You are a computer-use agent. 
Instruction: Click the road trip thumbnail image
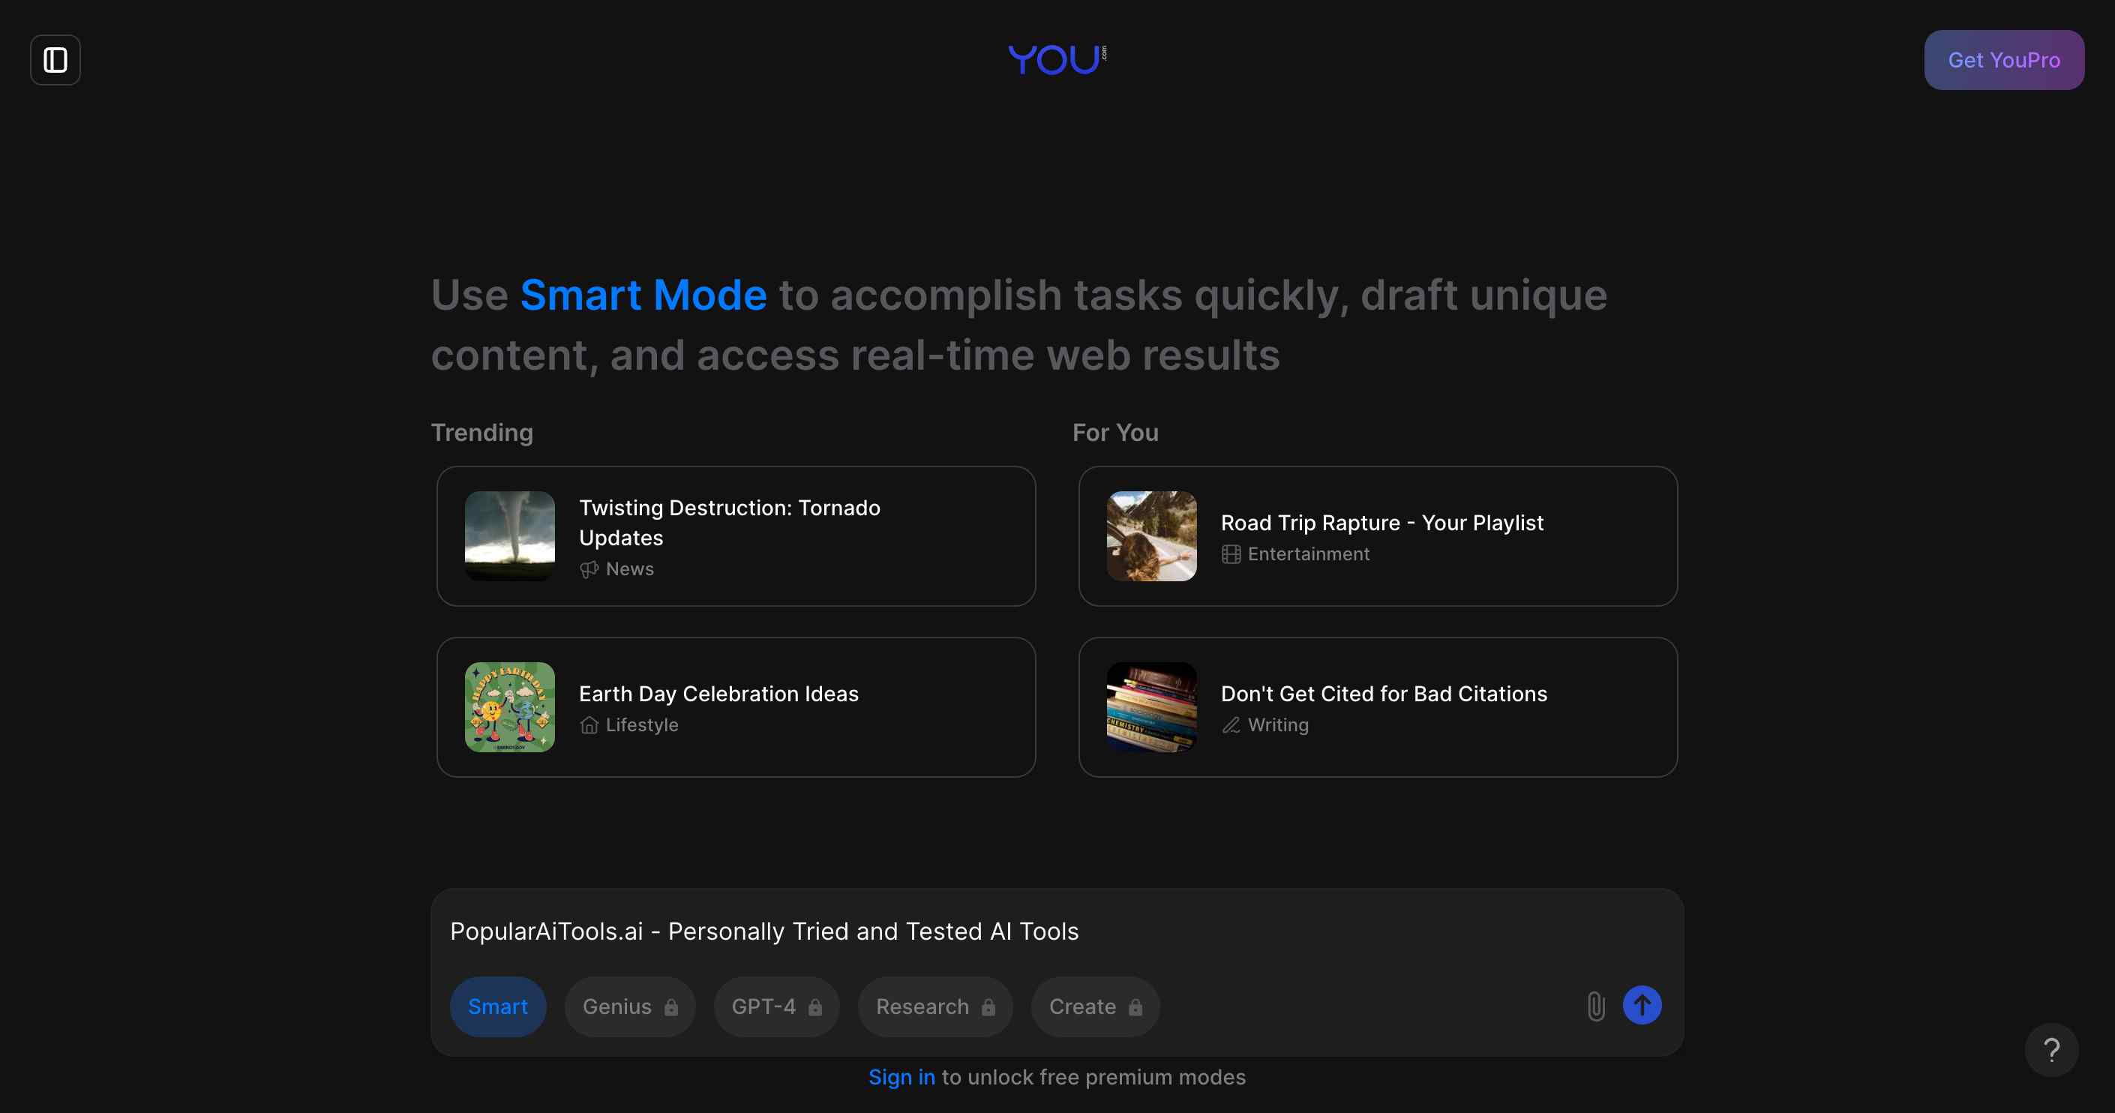(x=1151, y=536)
